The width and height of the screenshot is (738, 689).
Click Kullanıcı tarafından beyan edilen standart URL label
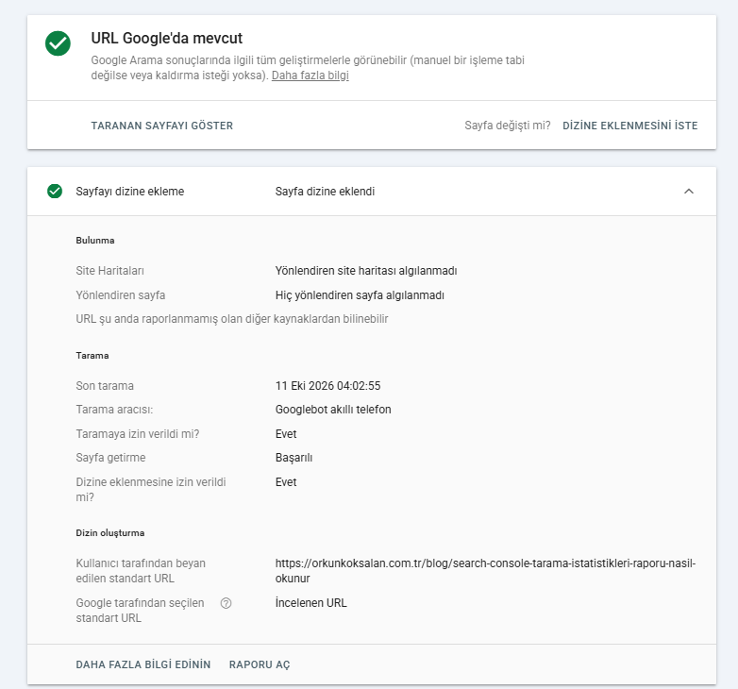pyautogui.click(x=141, y=571)
